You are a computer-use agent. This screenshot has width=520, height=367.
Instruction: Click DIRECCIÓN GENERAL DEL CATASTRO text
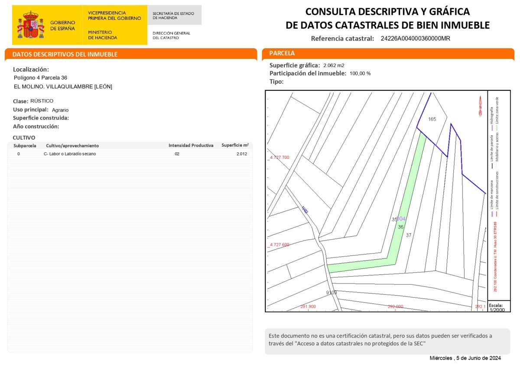pyautogui.click(x=171, y=35)
